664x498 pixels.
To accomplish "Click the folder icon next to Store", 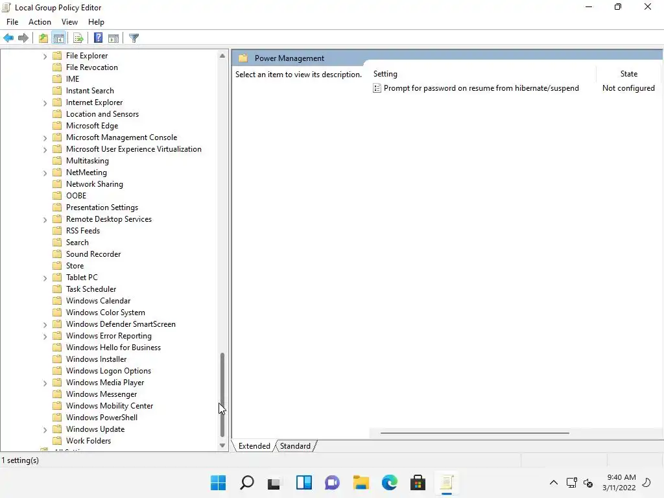I will click(x=57, y=266).
